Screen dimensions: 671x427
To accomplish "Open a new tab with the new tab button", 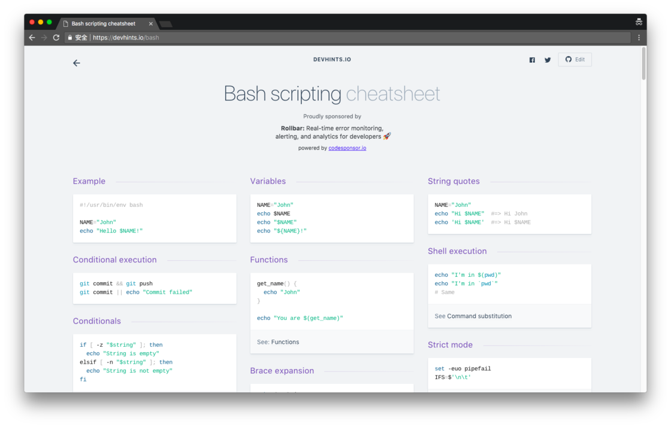I will (165, 25).
